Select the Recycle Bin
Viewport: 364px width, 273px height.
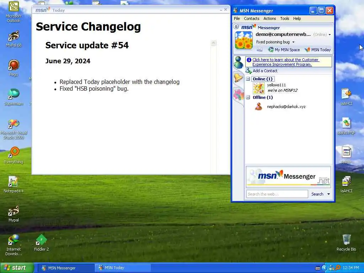346,243
